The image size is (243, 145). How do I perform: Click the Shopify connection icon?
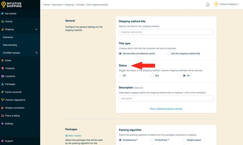(x=3, y=108)
